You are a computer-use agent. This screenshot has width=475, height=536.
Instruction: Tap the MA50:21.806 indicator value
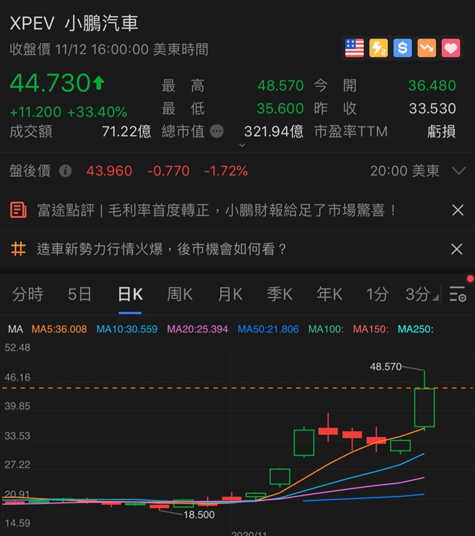(268, 329)
